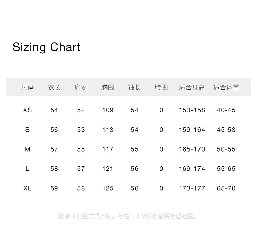The width and height of the screenshot is (258, 231).
Task: Click the 袖长 column header
Action: [135, 87]
